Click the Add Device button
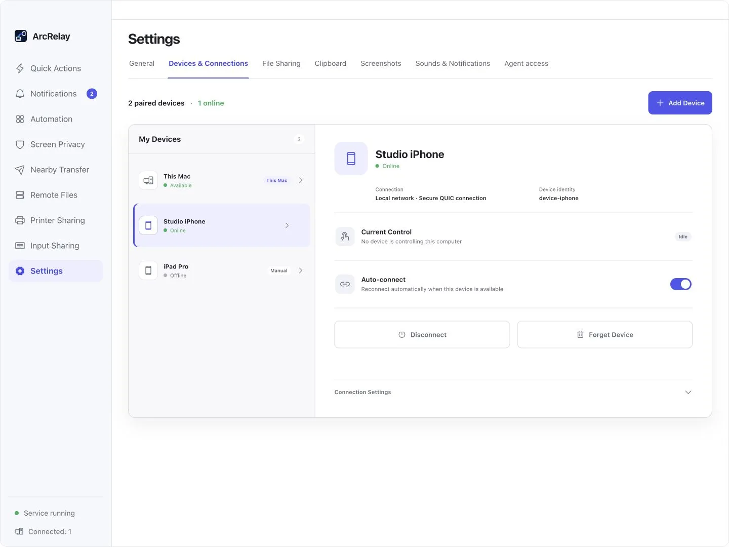This screenshot has width=729, height=547. point(680,103)
